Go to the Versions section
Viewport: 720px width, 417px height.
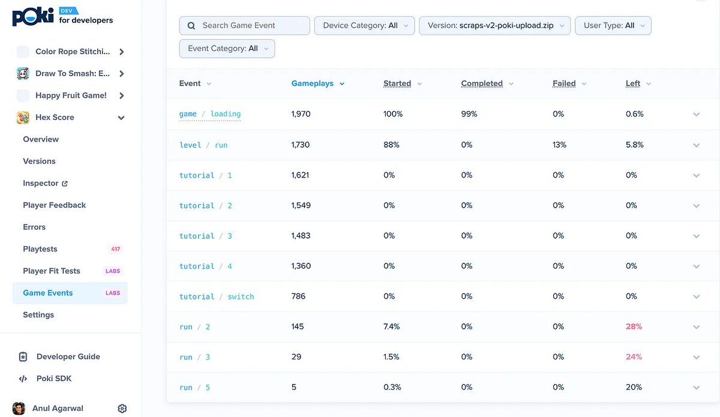(39, 161)
